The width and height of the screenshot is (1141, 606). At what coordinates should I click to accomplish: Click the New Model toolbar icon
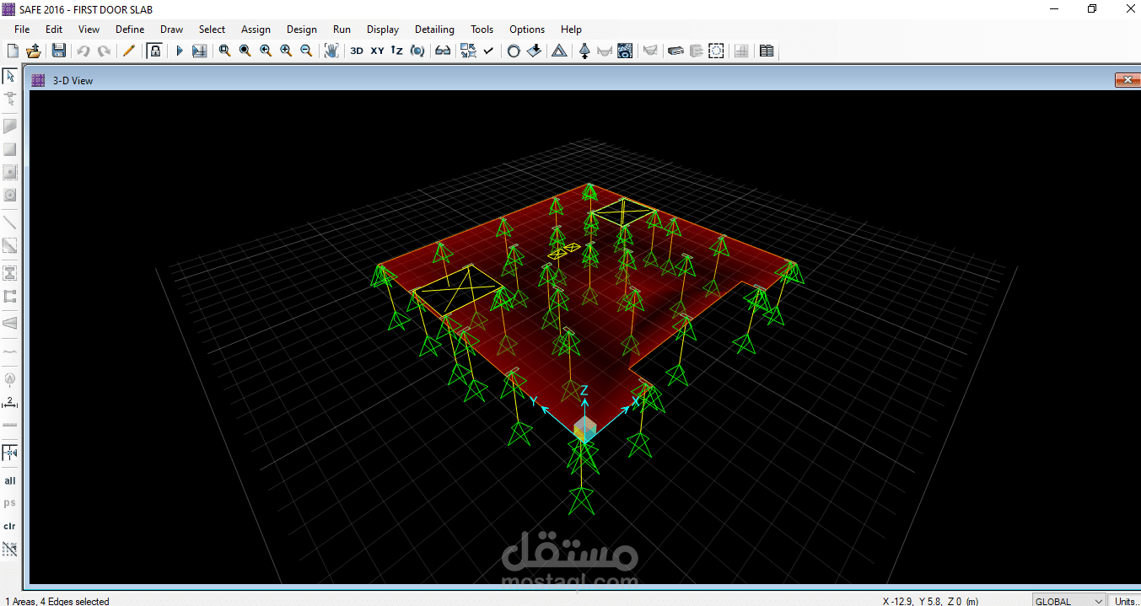pos(13,51)
